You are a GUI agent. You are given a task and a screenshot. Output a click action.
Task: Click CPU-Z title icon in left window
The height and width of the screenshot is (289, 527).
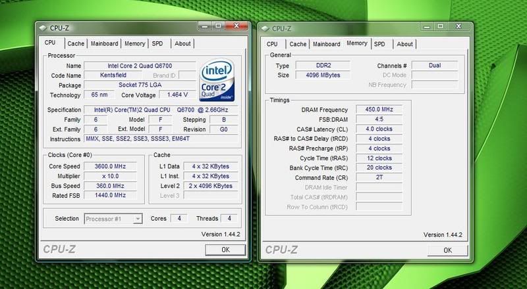click(43, 28)
